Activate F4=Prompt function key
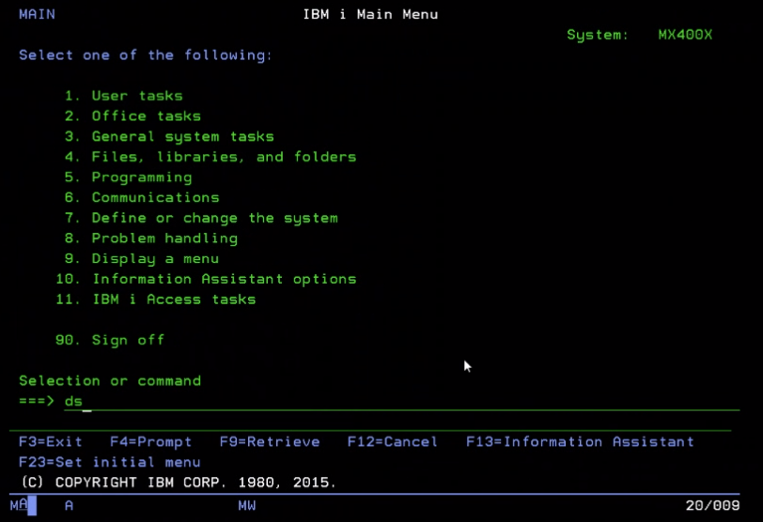This screenshot has height=522, width=763. 151,442
